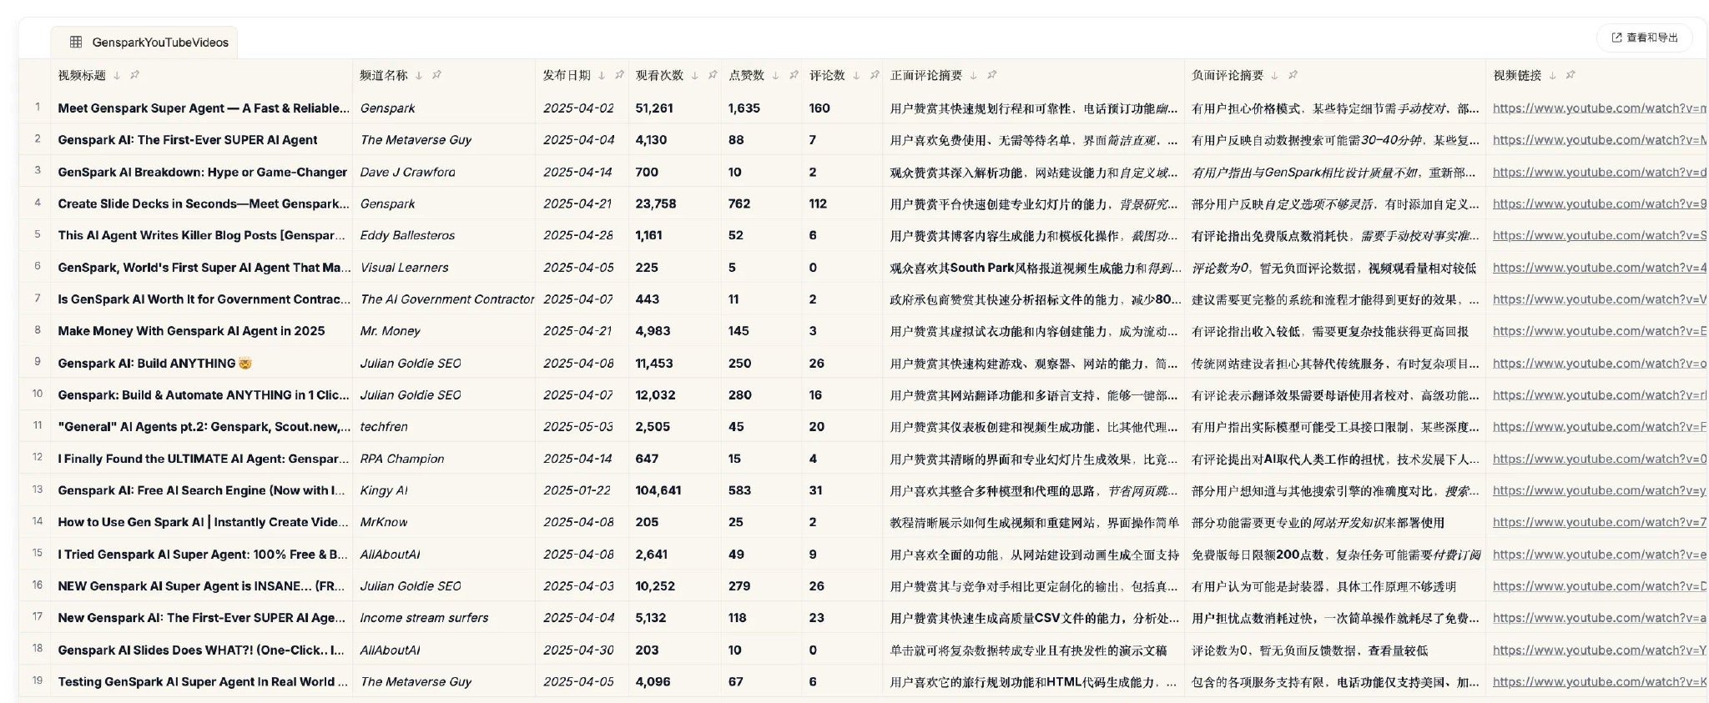Open YouTube link for Testing GenSpark AI Super Agent row
The height and width of the screenshot is (703, 1709).
(x=1600, y=681)
